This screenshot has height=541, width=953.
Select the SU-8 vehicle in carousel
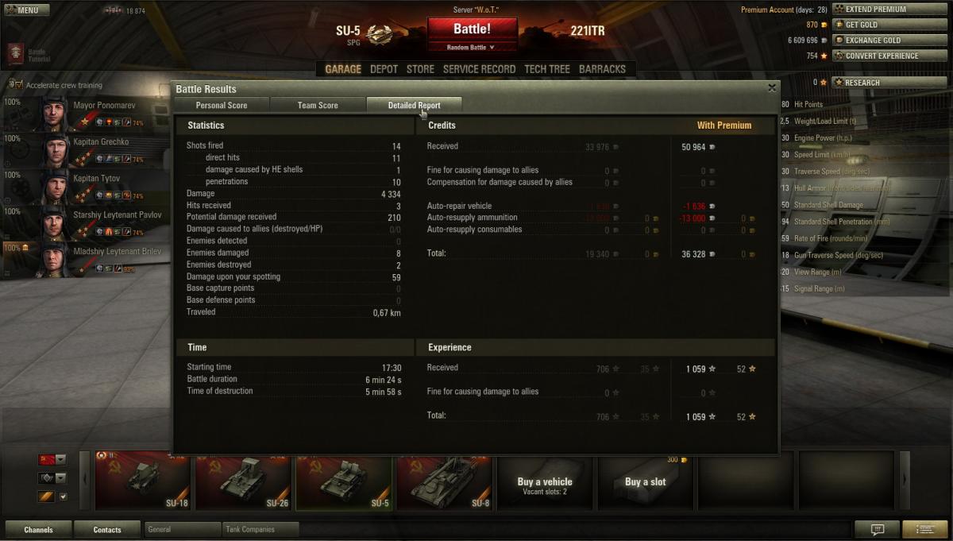(444, 481)
